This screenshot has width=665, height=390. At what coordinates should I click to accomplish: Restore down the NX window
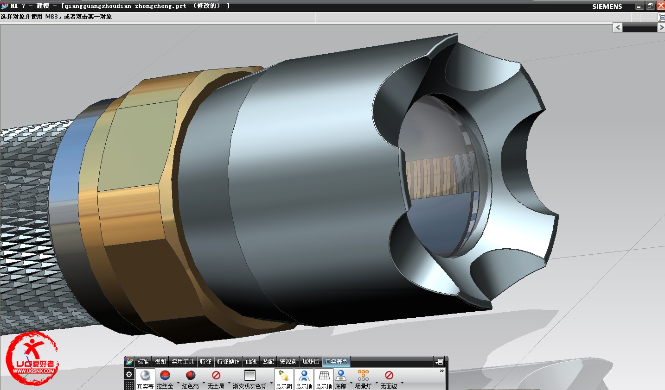tap(650, 6)
